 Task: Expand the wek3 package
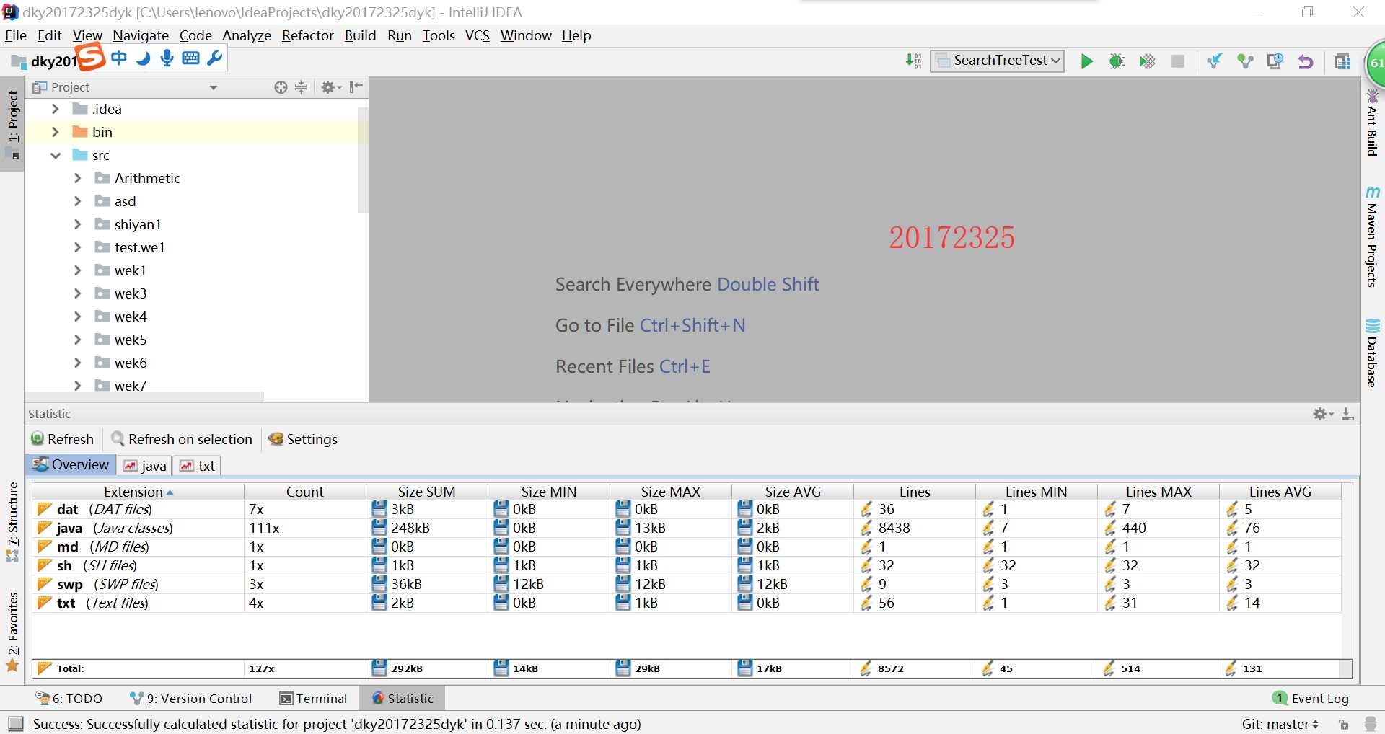(x=78, y=293)
